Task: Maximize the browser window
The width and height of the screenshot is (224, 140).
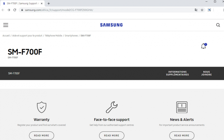Action: point(215,2)
